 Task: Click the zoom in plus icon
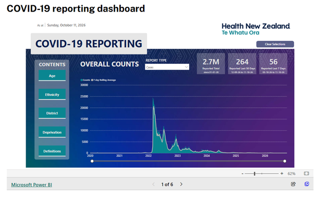tap(282, 173)
